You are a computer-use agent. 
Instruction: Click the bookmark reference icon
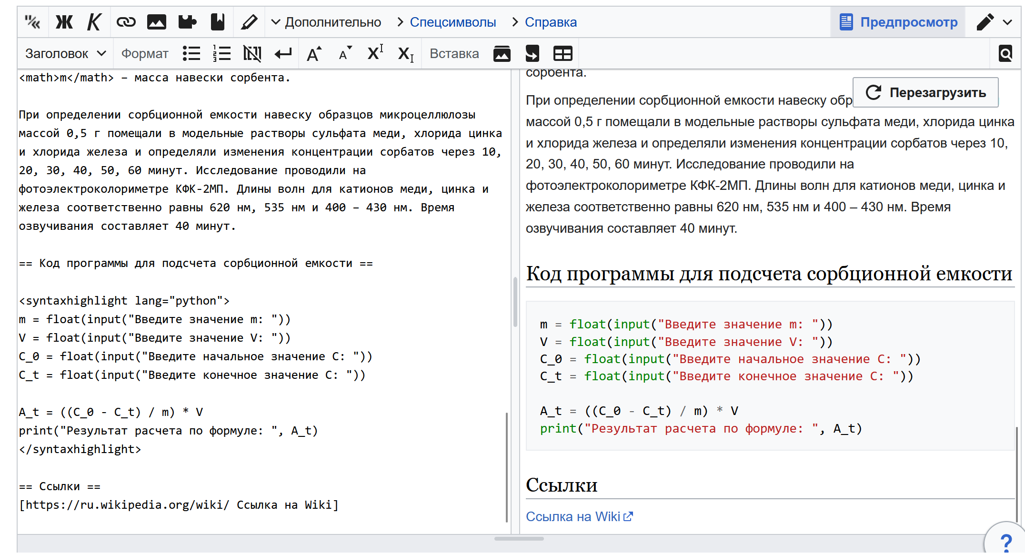coord(218,22)
